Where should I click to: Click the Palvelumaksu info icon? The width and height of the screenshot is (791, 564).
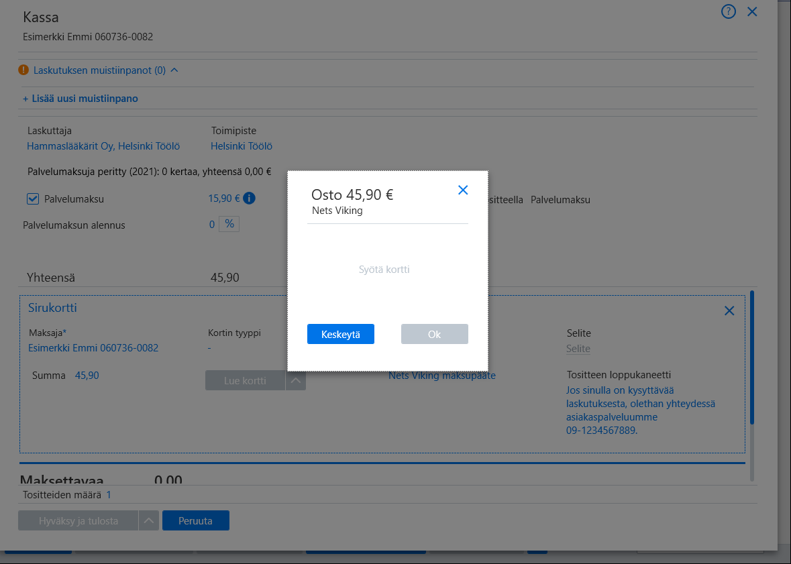point(249,199)
